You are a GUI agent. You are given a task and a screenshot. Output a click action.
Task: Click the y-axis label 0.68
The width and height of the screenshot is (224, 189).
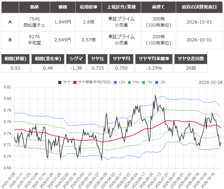(8, 168)
